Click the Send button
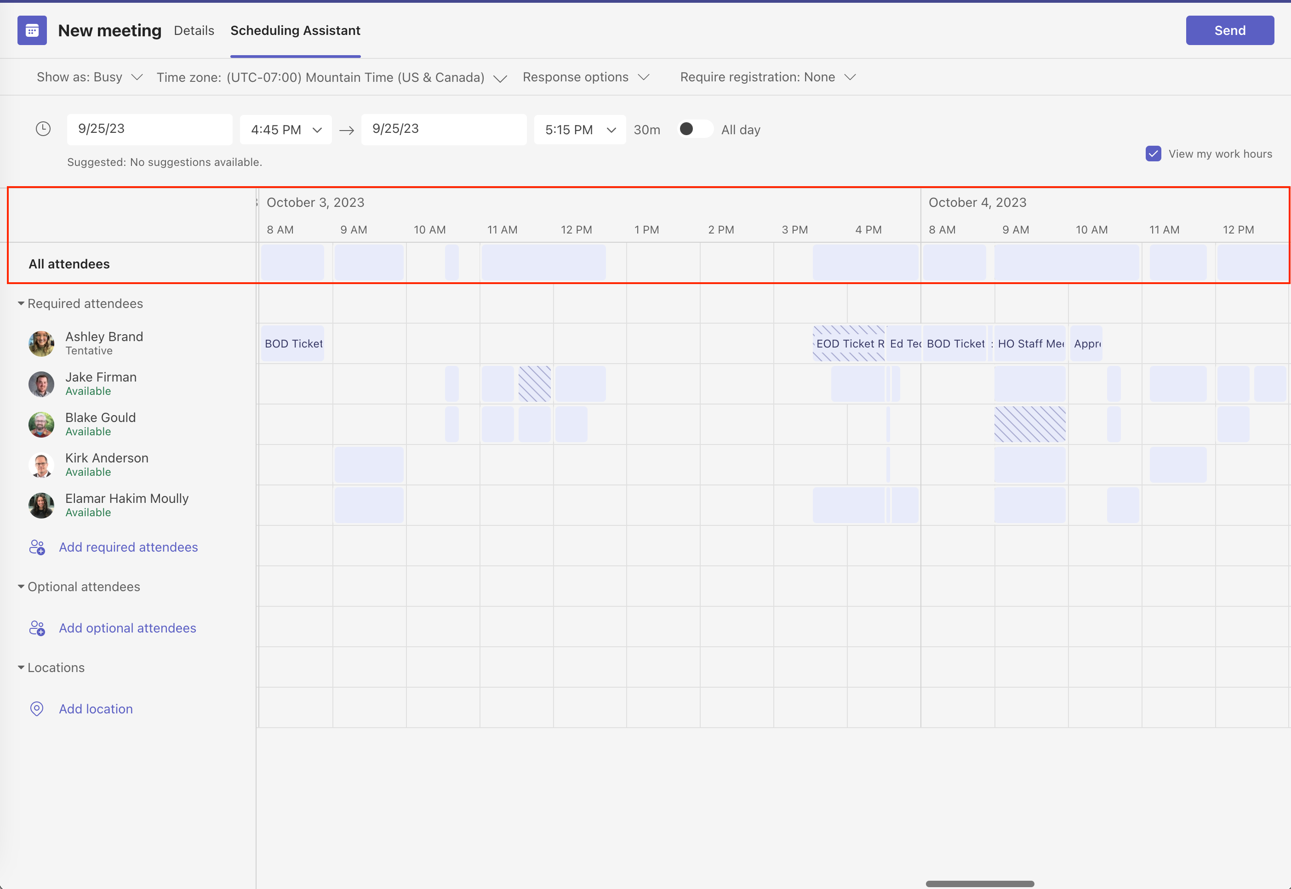Screen dimensions: 1291x889 [x=1230, y=30]
